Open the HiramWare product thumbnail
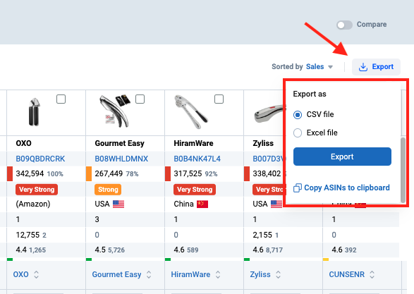Image resolution: width=414 pixels, height=294 pixels. (191, 112)
